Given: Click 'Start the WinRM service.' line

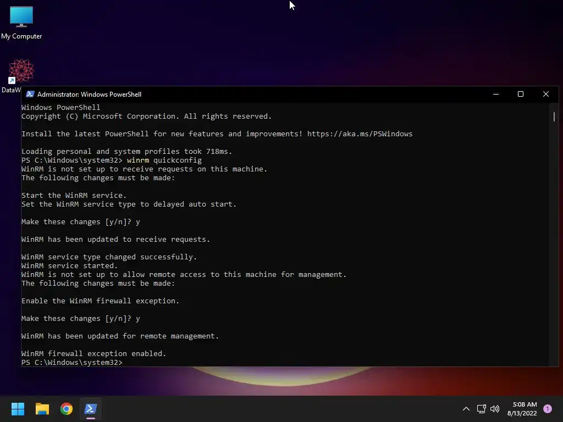Looking at the screenshot, I should coord(74,195).
